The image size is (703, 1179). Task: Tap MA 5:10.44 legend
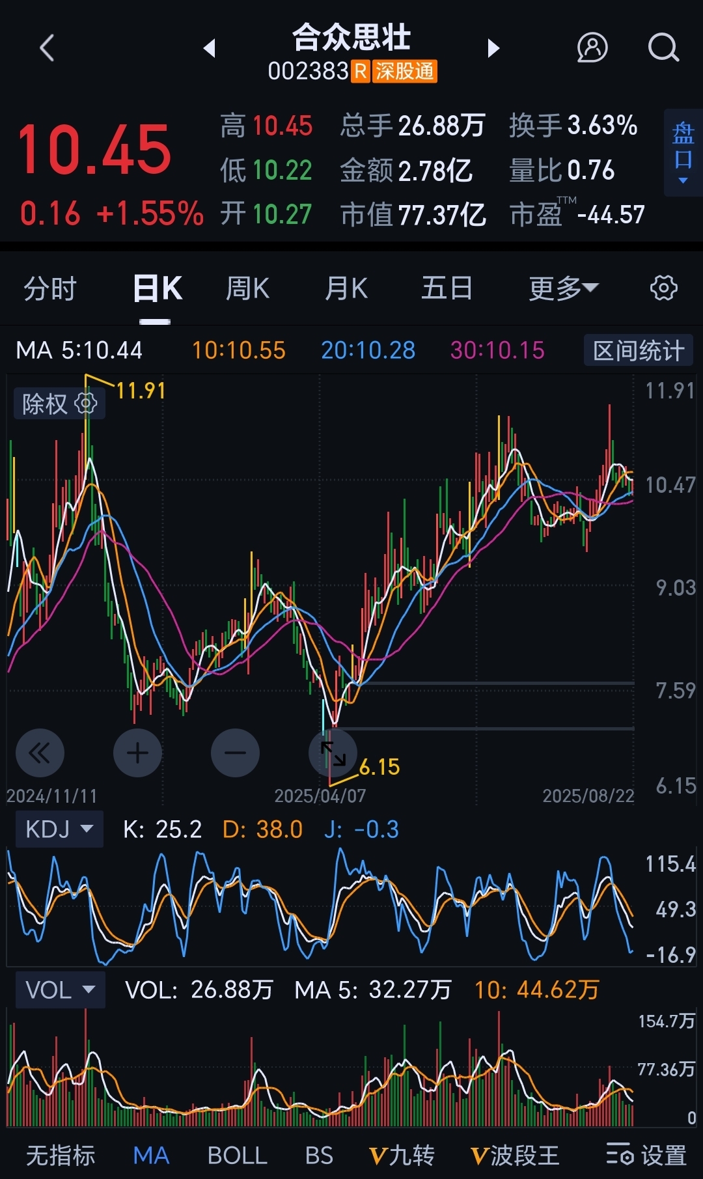79,350
